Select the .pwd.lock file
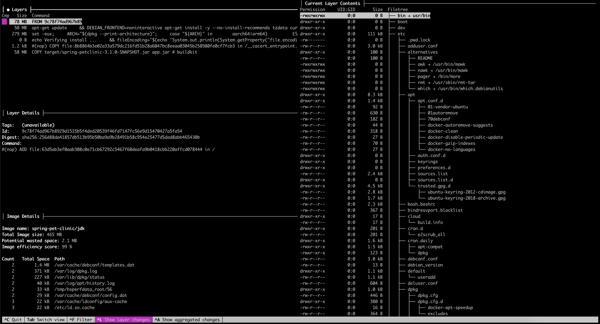 click(419, 40)
